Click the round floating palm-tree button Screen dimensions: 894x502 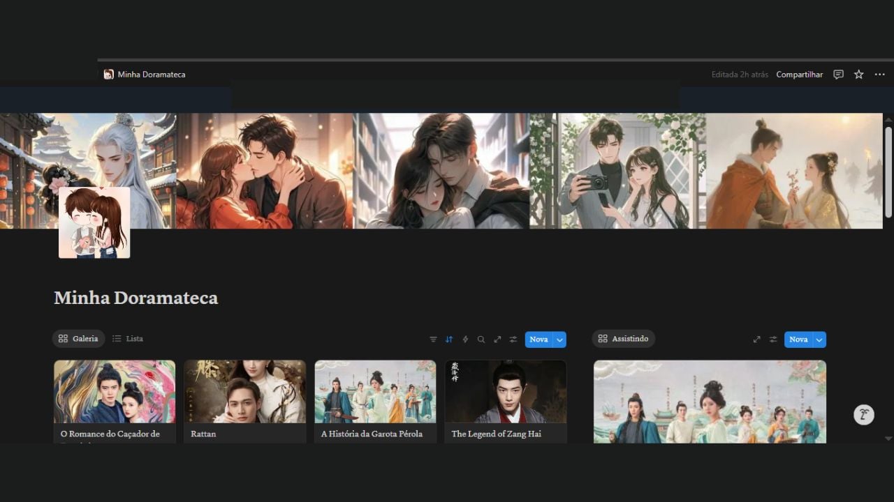[864, 415]
